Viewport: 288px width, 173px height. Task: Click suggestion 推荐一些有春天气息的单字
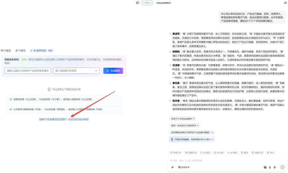coord(185,126)
